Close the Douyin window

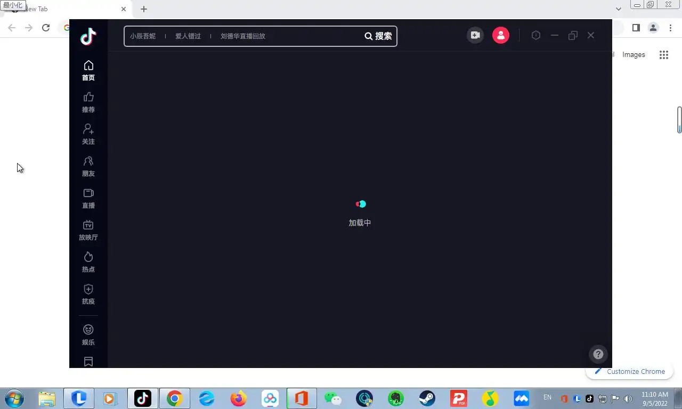click(591, 35)
